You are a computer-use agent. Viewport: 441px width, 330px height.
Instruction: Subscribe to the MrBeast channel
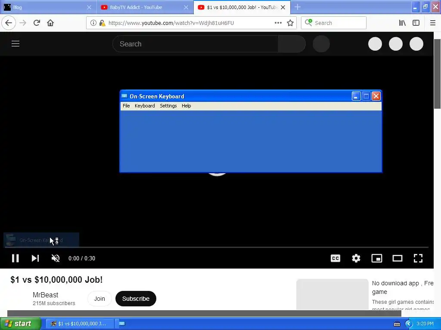[x=136, y=299]
